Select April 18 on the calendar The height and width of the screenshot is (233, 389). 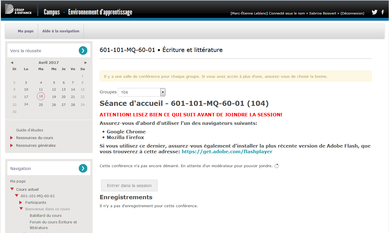tap(41, 96)
